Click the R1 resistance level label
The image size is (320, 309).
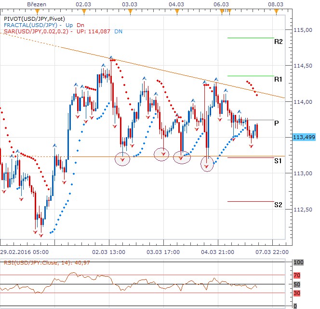point(278,79)
